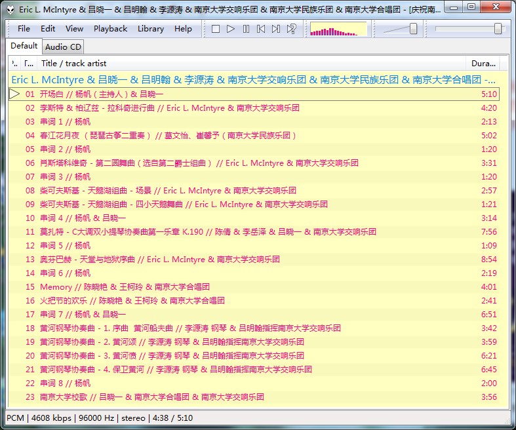Skip to the next track
The image size is (516, 430).
pos(276,29)
